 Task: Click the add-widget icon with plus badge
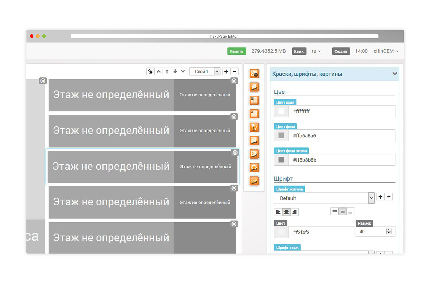click(254, 74)
